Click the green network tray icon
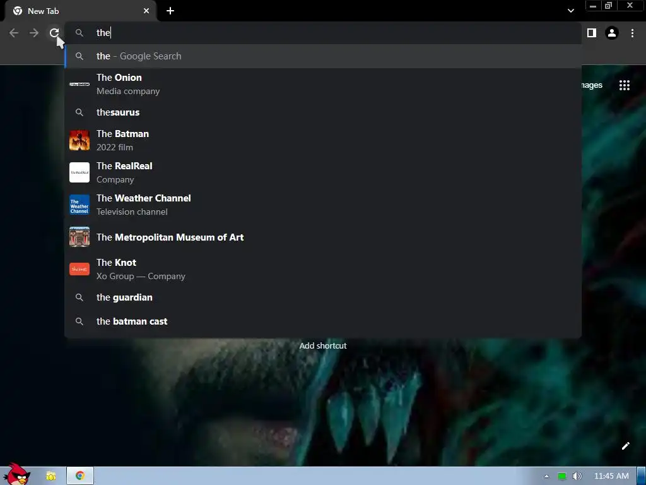646x485 pixels. [561, 476]
